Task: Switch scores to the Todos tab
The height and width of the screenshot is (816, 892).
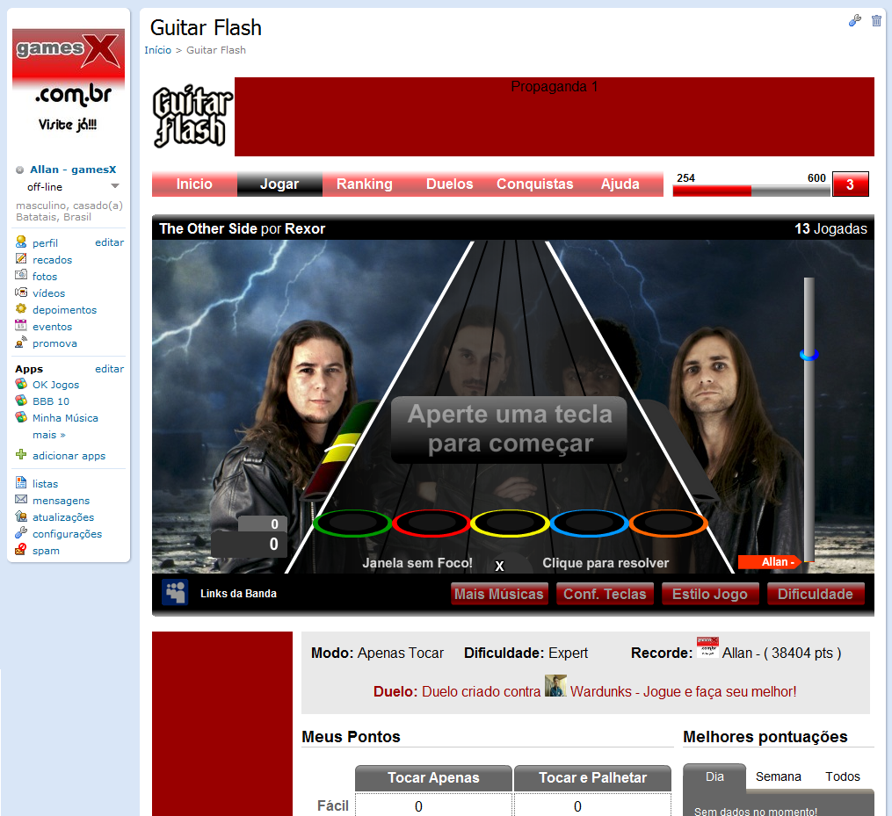Action: pyautogui.click(x=843, y=776)
